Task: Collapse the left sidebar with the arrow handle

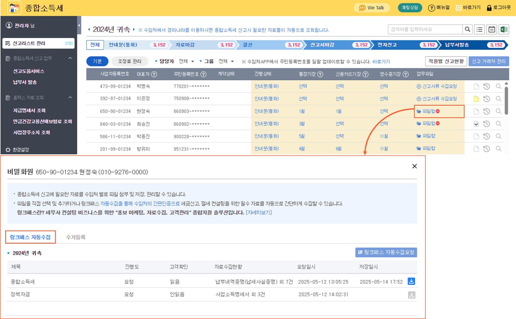Action: (79, 25)
